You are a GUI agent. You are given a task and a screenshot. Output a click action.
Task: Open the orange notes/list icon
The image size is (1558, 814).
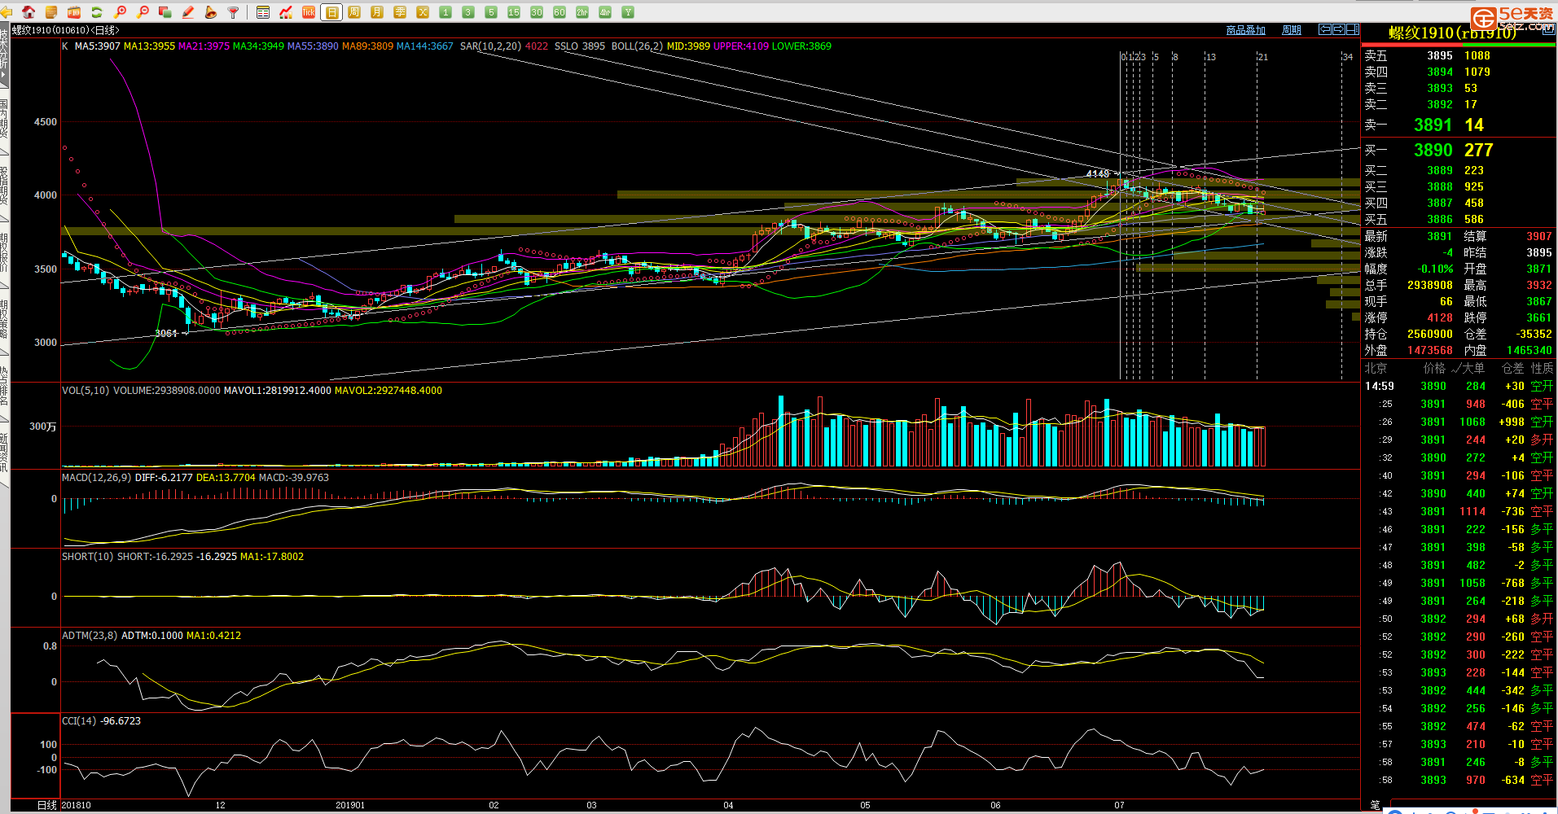pos(51,12)
